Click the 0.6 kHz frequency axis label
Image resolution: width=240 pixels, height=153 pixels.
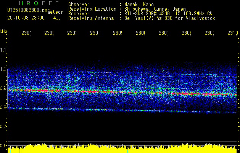click(3, 145)
